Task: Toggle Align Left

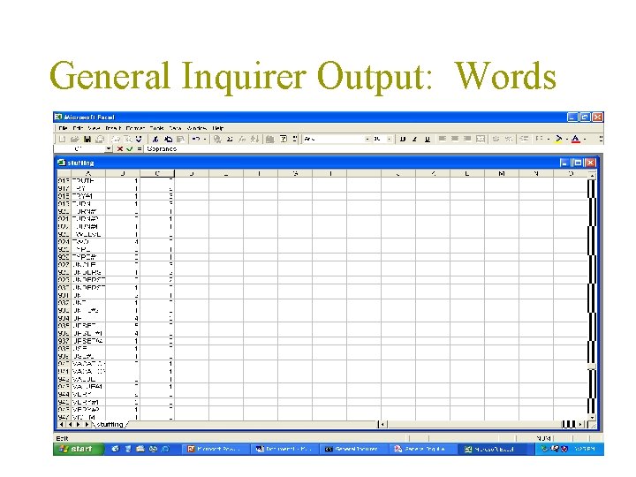Action: coord(443,140)
